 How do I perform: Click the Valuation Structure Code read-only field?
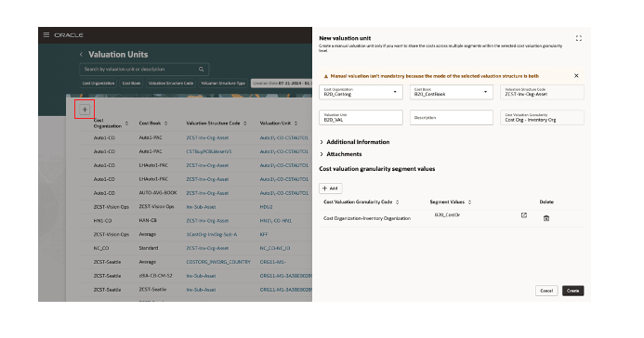pyautogui.click(x=542, y=92)
